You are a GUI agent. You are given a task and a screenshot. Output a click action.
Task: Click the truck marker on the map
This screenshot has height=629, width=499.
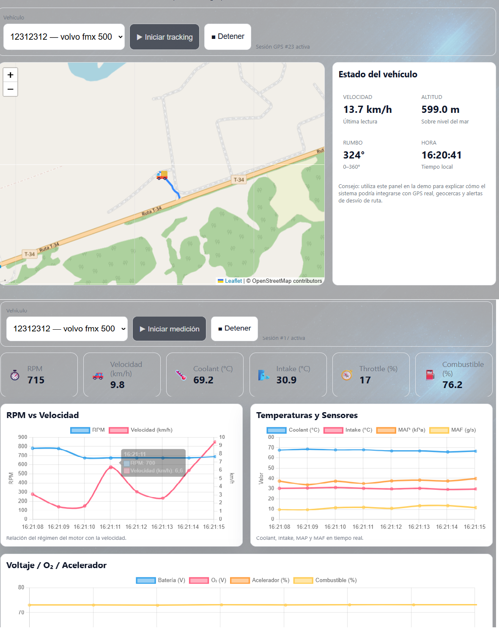[162, 175]
